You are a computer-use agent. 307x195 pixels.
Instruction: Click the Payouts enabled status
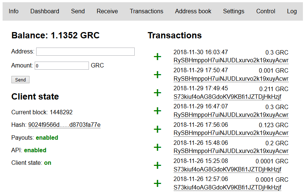(x=47, y=138)
